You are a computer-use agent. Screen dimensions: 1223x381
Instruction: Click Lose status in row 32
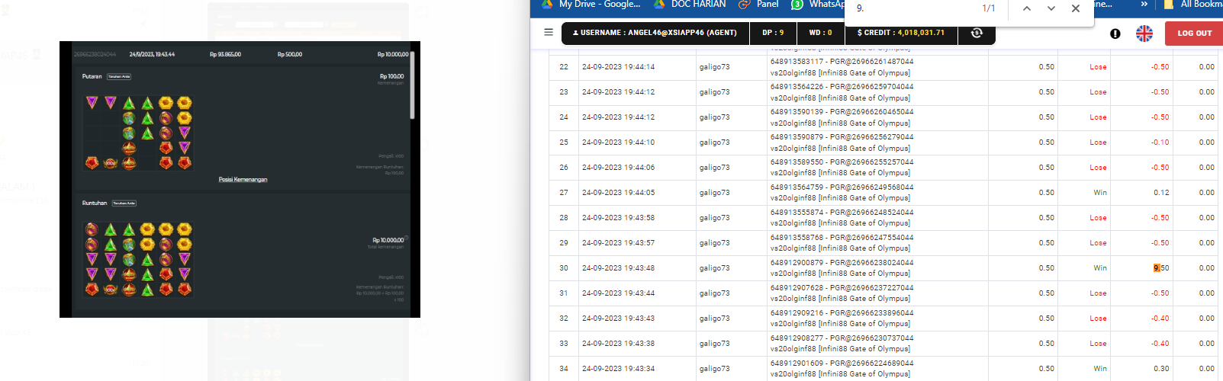[1098, 319]
